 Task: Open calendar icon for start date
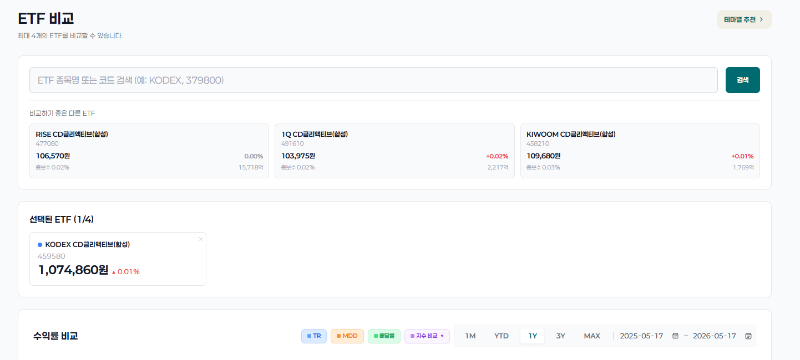(675, 336)
